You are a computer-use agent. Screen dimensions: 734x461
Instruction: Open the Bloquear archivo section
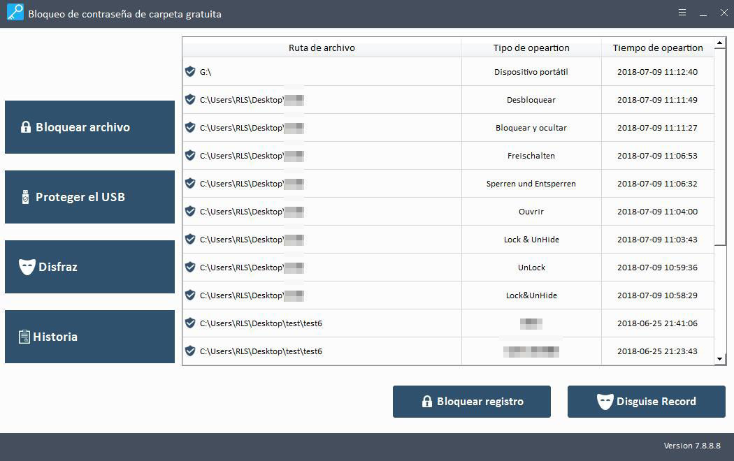(x=89, y=127)
